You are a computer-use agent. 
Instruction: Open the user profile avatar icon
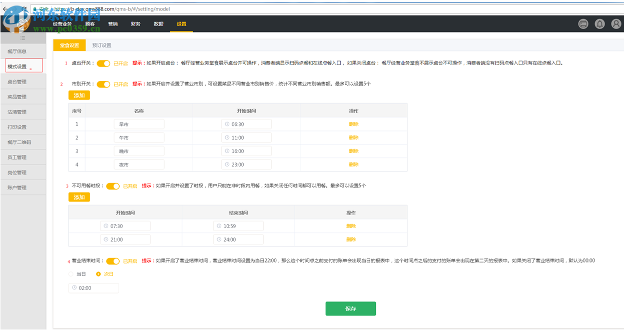[x=615, y=23]
